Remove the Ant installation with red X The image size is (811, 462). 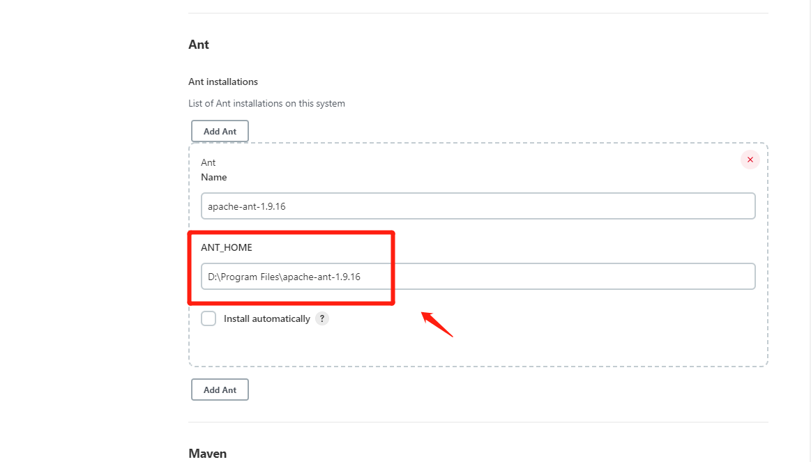pos(750,160)
